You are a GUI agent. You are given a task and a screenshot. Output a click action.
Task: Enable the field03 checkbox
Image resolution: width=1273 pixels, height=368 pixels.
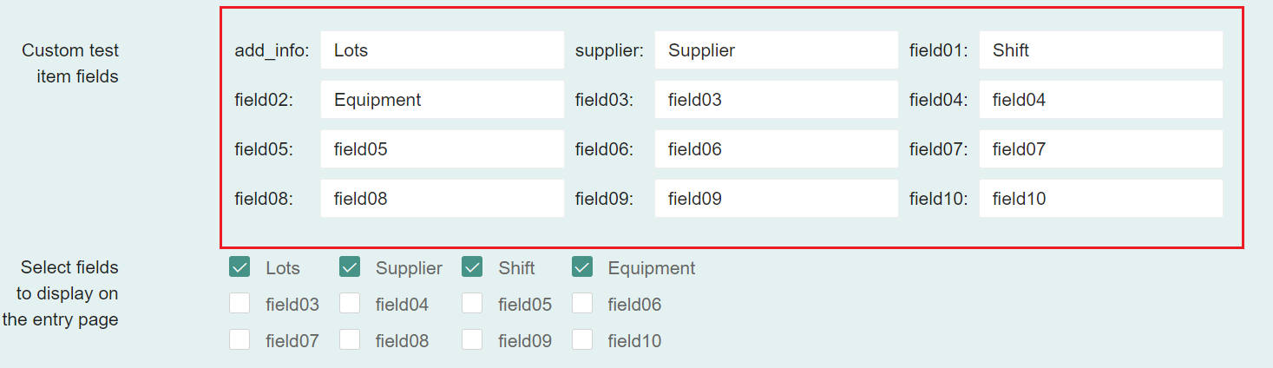[240, 304]
